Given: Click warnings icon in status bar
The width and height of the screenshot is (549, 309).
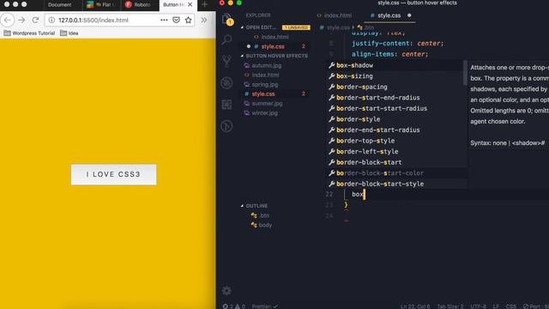Looking at the screenshot, I should (x=240, y=306).
